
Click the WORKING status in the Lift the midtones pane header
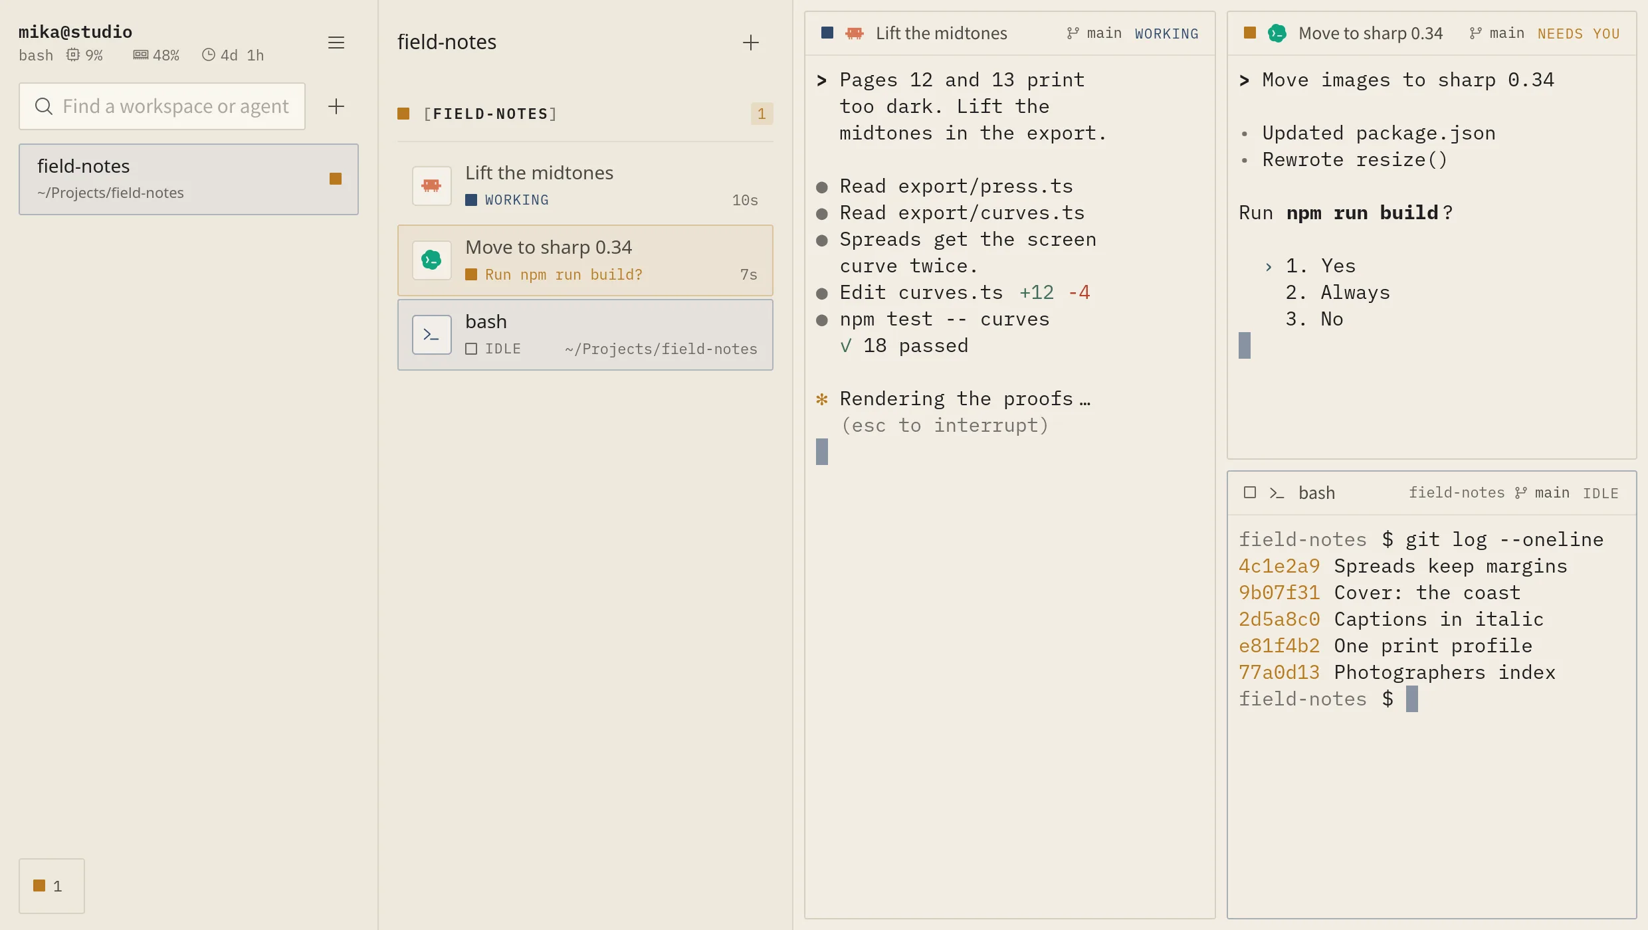1166,34
